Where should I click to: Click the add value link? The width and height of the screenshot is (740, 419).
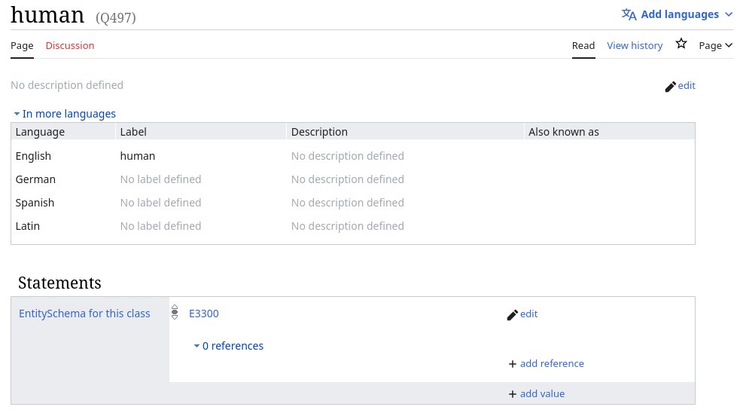point(542,394)
